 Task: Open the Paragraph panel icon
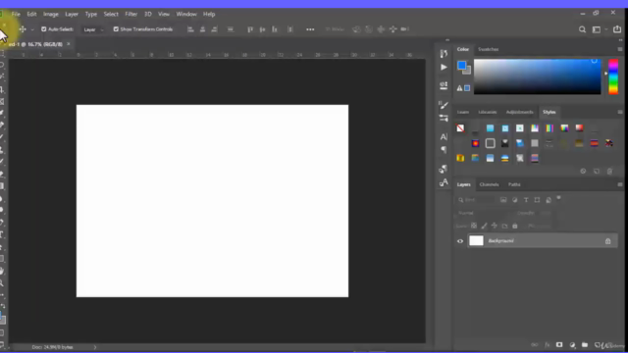click(x=444, y=150)
